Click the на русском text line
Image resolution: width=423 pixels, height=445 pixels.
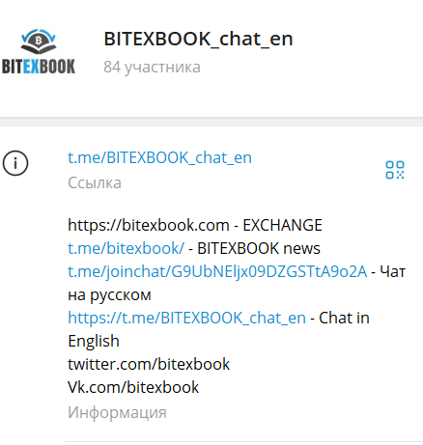coord(109,295)
